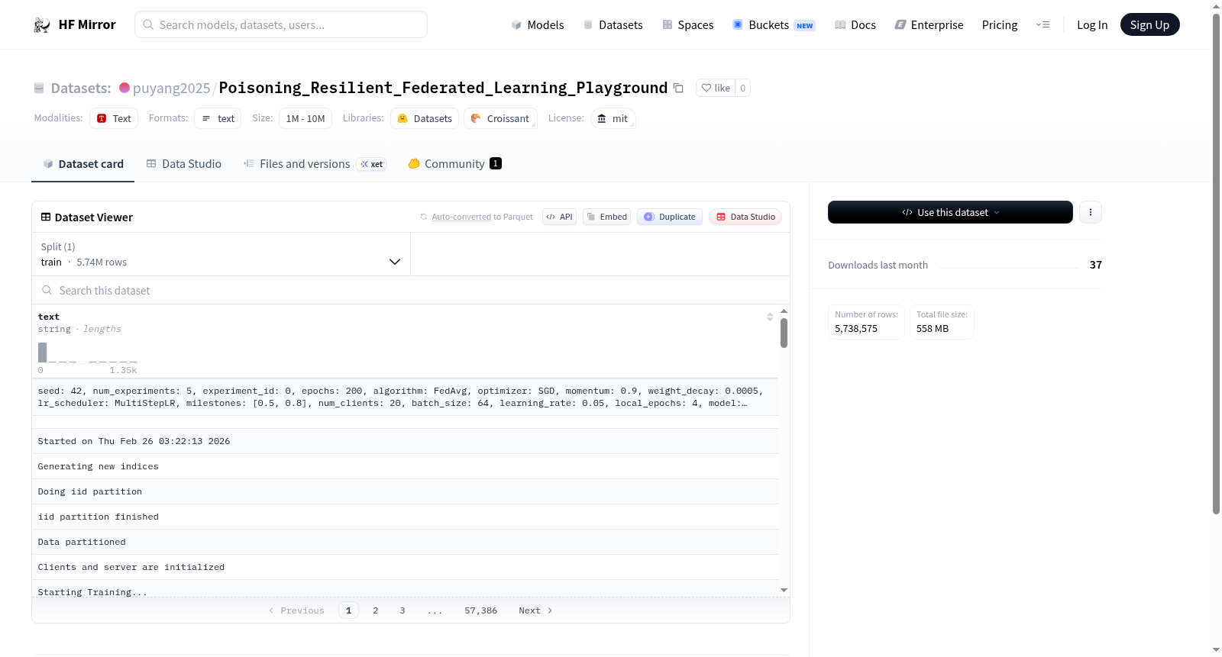Viewport: 1222px width, 657px height.
Task: Open the Buckets nav link
Action: pyautogui.click(x=774, y=24)
